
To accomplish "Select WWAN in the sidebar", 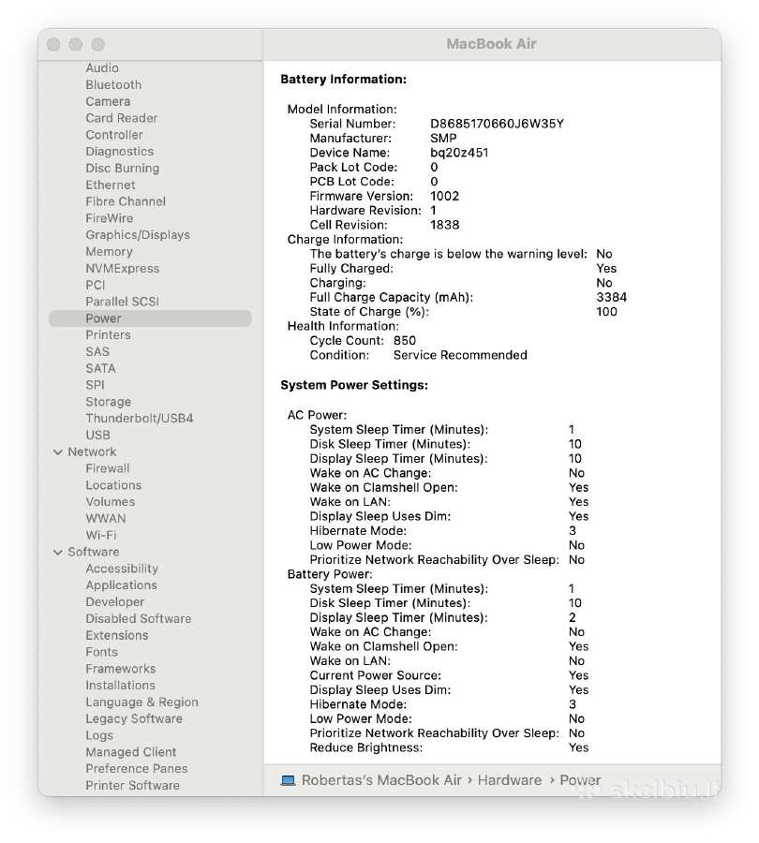I will click(106, 519).
